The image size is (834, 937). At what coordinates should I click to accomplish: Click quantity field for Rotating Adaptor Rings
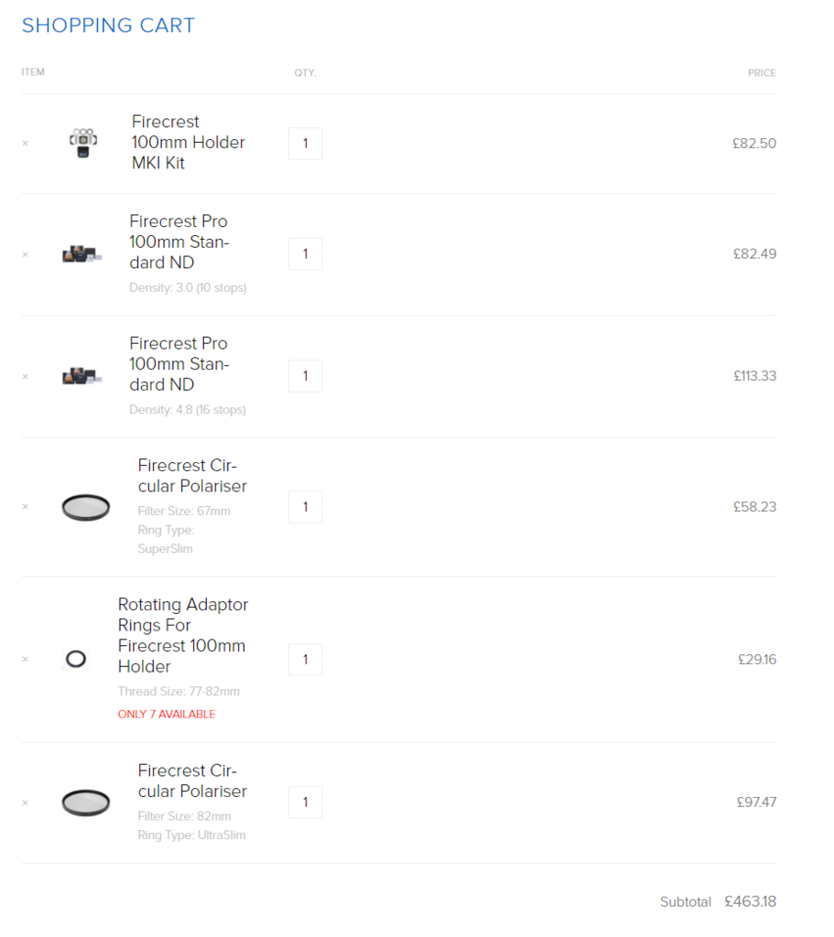305,659
